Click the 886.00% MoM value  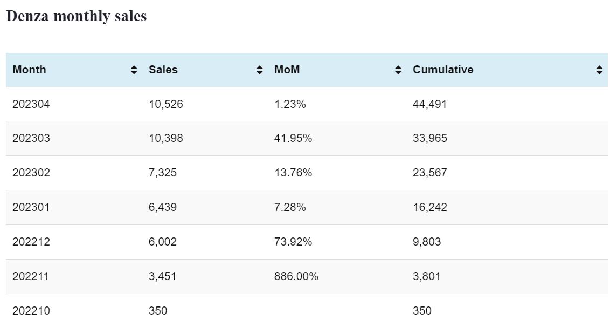296,276
